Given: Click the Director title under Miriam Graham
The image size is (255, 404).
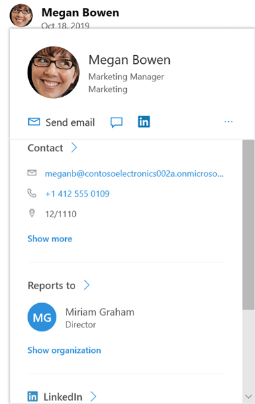Looking at the screenshot, I should point(81,325).
